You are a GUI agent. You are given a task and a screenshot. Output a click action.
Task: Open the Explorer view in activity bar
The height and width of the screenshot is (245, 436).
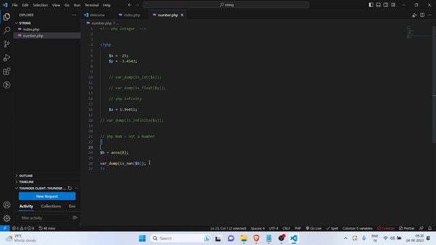click(7, 16)
